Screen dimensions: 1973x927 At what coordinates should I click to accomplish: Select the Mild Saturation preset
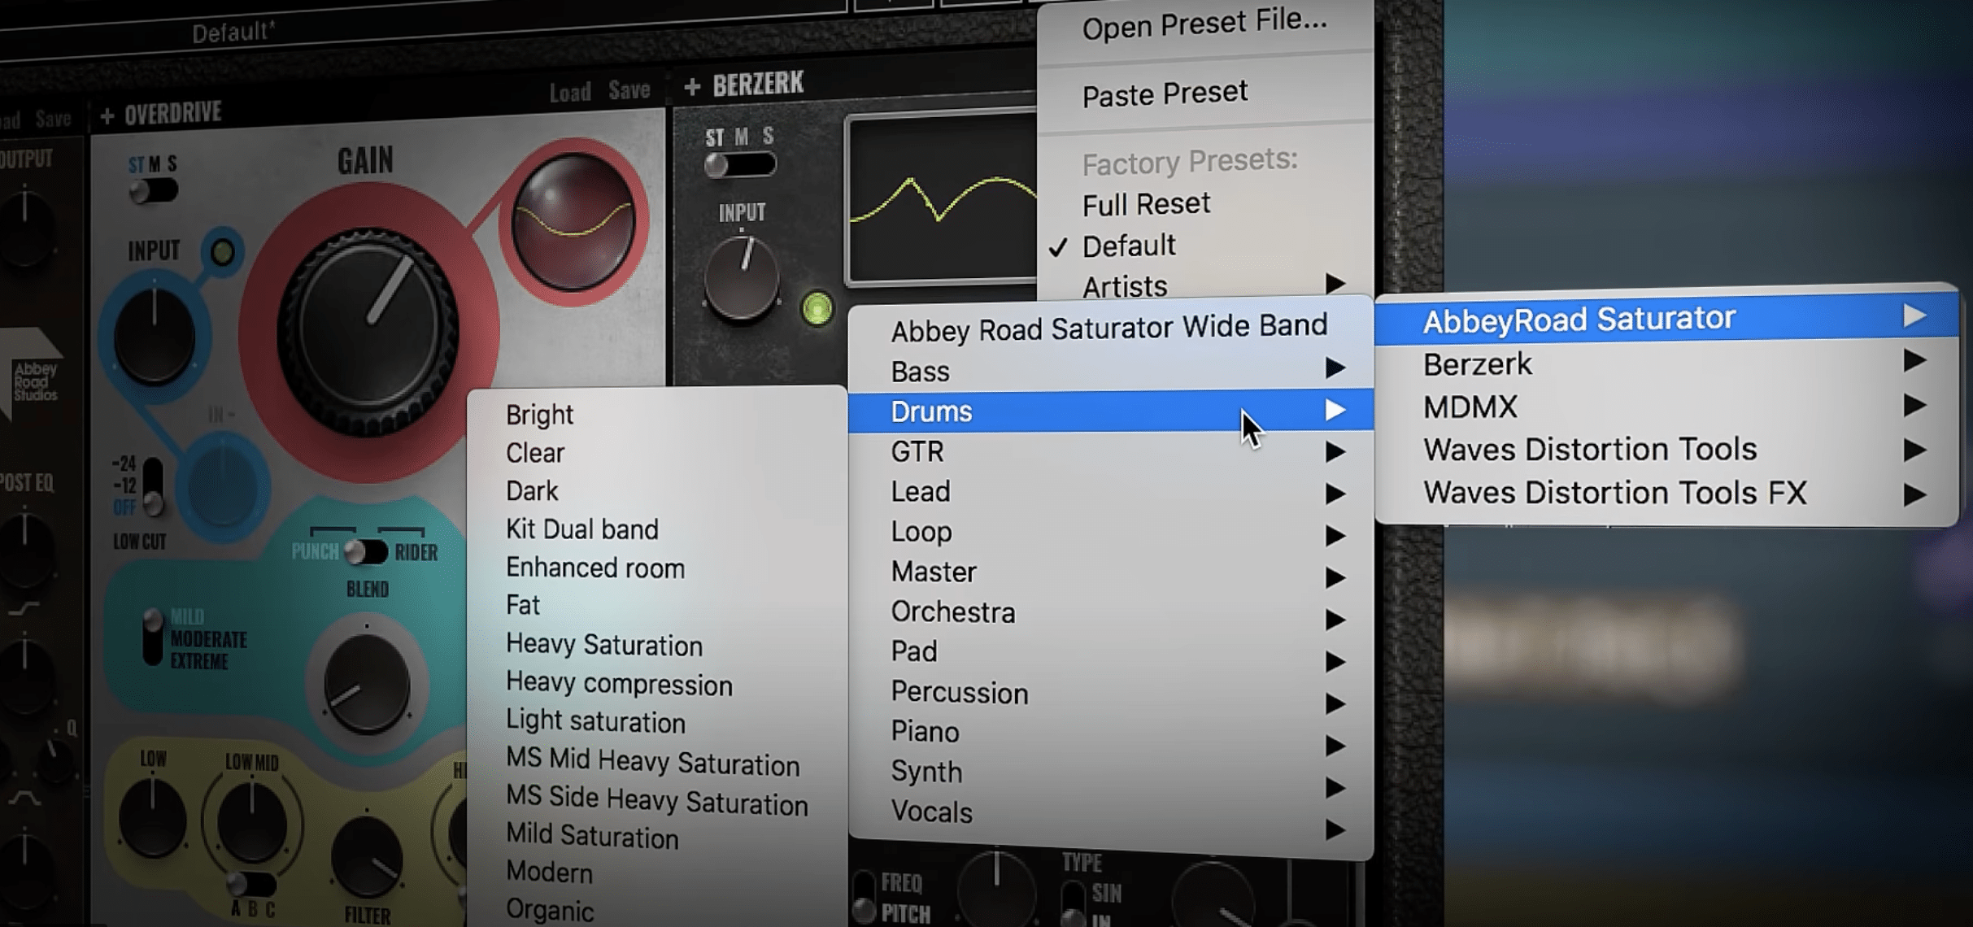tap(657, 837)
